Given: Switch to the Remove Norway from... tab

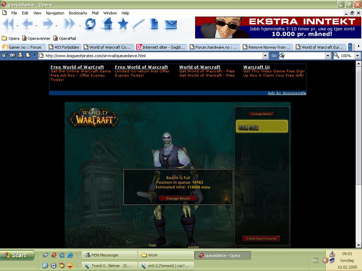Looking at the screenshot, I should point(268,47).
